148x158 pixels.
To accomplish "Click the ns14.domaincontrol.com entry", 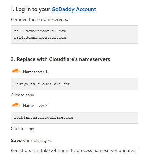I will pyautogui.click(x=40, y=37).
